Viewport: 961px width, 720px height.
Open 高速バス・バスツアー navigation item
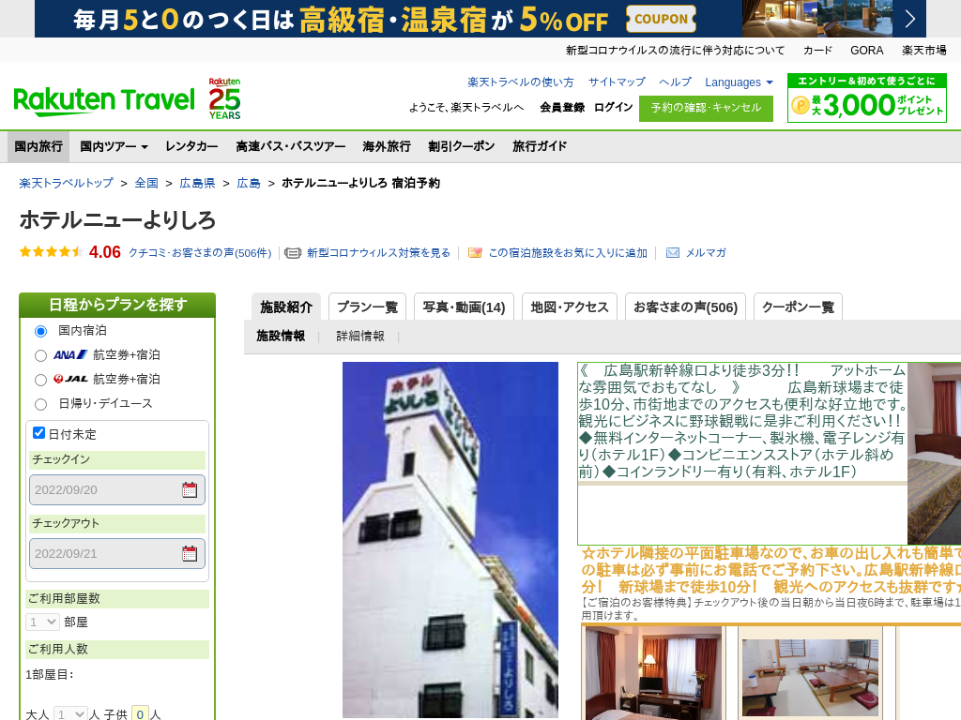coord(291,146)
